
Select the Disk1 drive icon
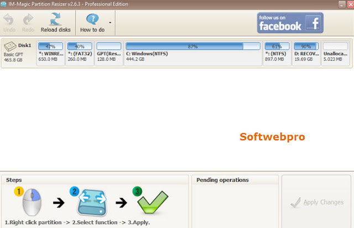(x=10, y=46)
